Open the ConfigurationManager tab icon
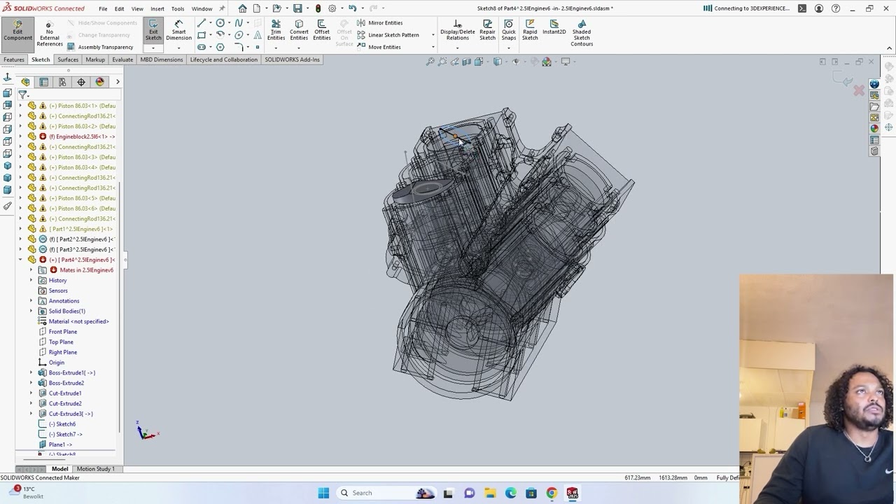This screenshot has height=504, width=896. click(62, 82)
